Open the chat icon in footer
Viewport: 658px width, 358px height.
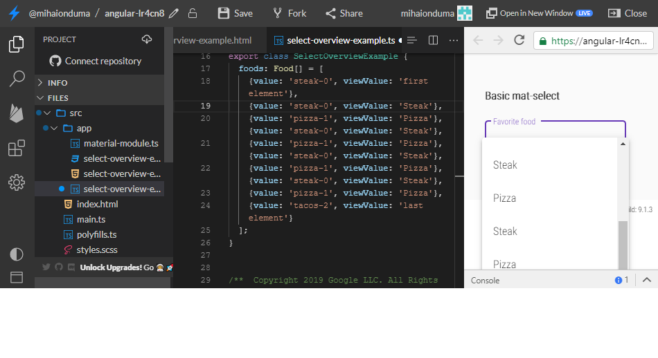coord(71,267)
